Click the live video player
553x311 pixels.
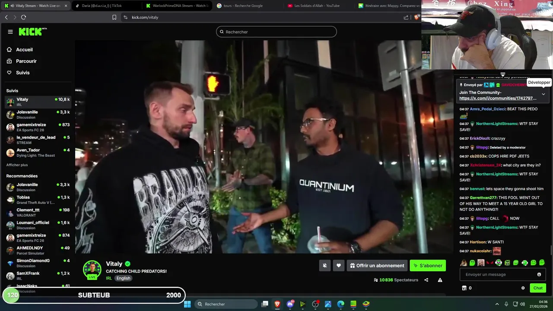[264, 147]
